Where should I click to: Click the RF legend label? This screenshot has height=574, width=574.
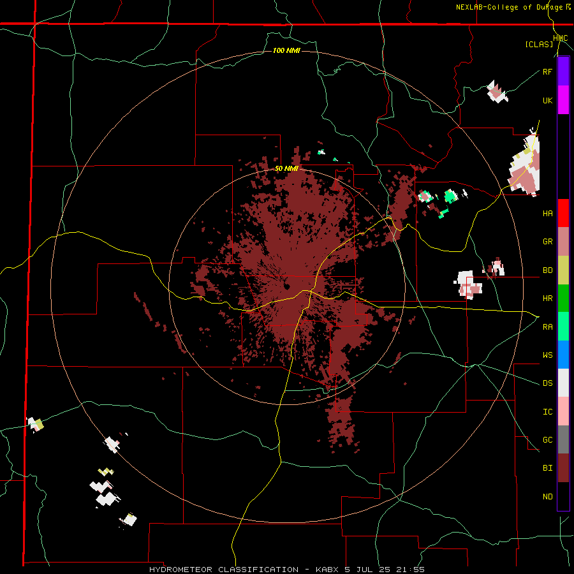tap(547, 71)
